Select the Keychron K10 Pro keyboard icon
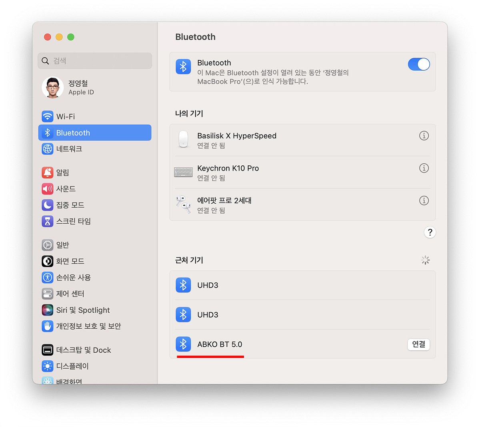This screenshot has height=427, width=480. (183, 172)
